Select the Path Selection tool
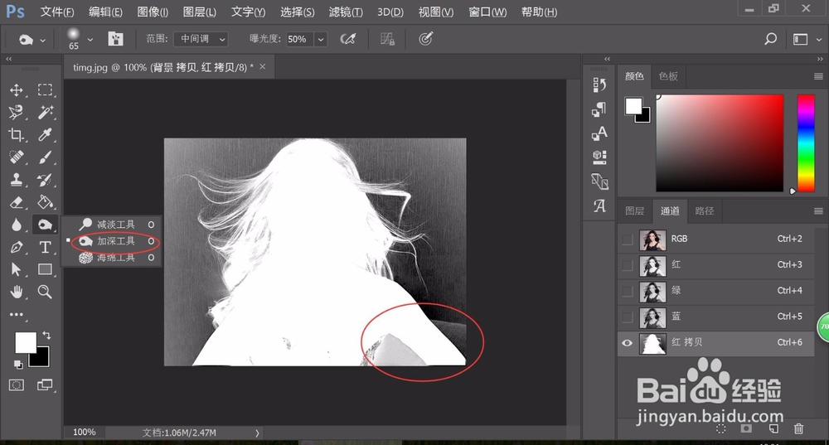Image resolution: width=829 pixels, height=445 pixels. [17, 269]
